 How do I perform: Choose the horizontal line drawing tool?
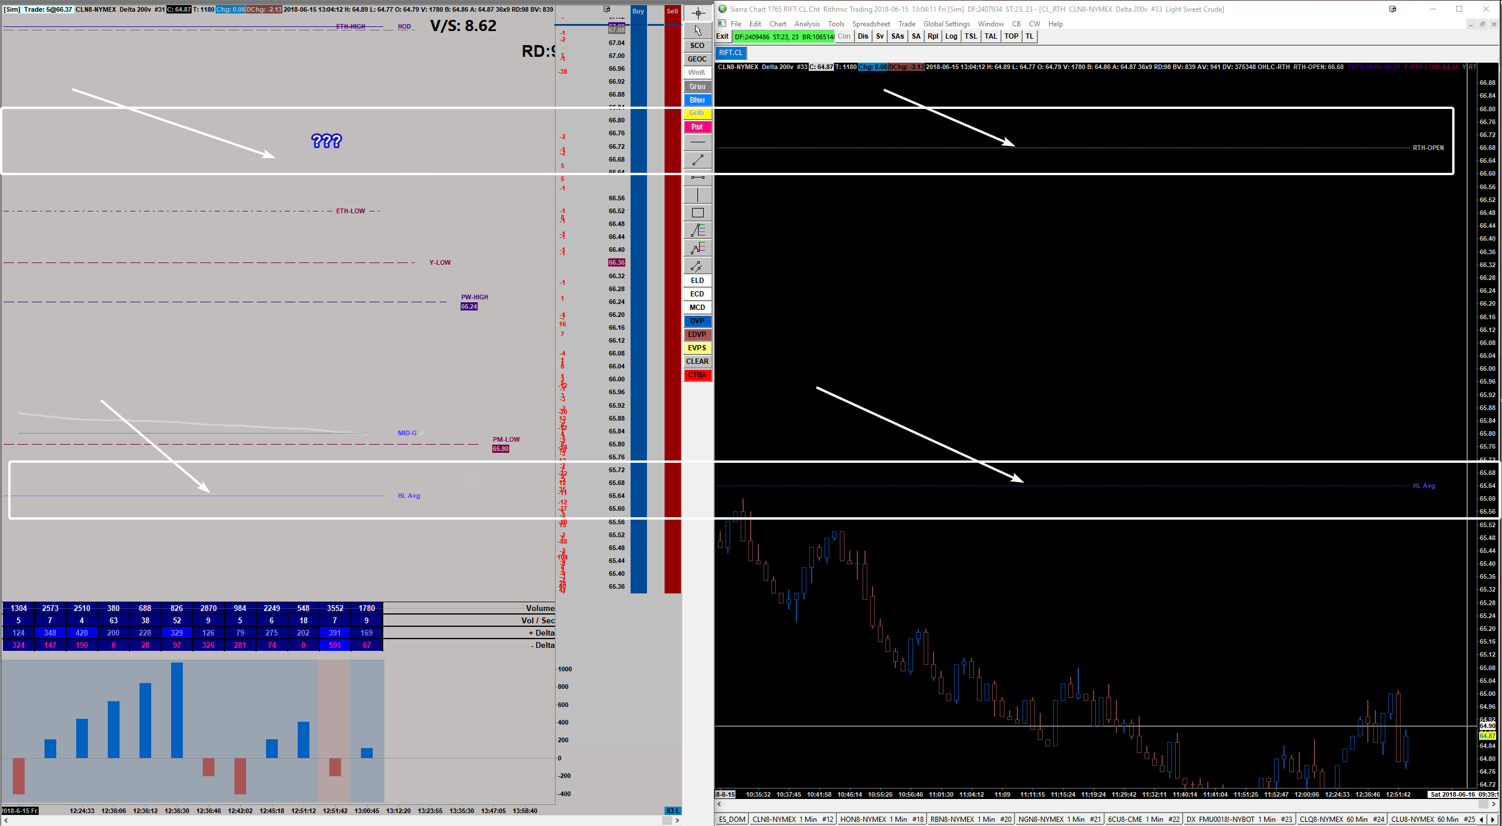697,142
